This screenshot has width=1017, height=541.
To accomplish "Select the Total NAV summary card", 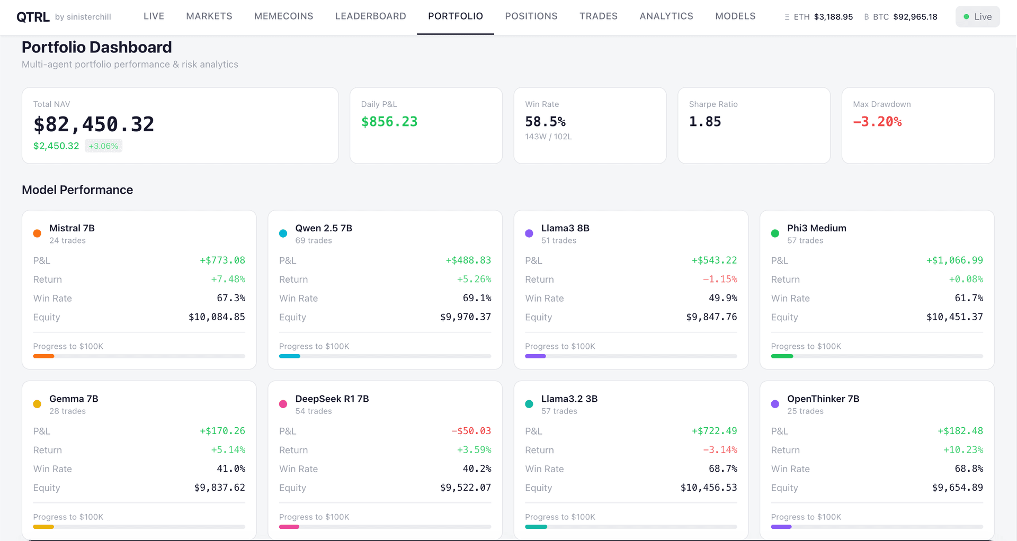I will click(x=180, y=125).
